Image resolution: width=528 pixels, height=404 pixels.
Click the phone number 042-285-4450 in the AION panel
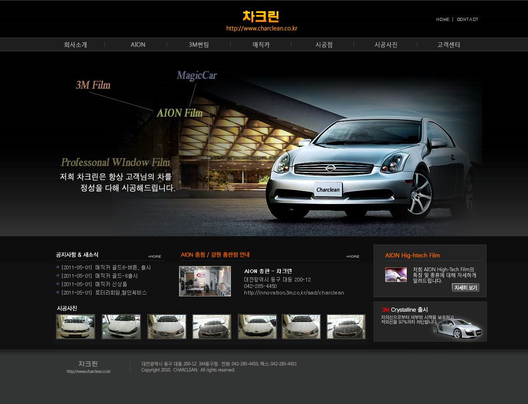tap(260, 286)
